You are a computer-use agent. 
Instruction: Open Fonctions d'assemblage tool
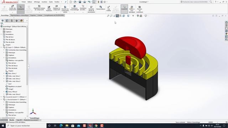(x=74, y=8)
